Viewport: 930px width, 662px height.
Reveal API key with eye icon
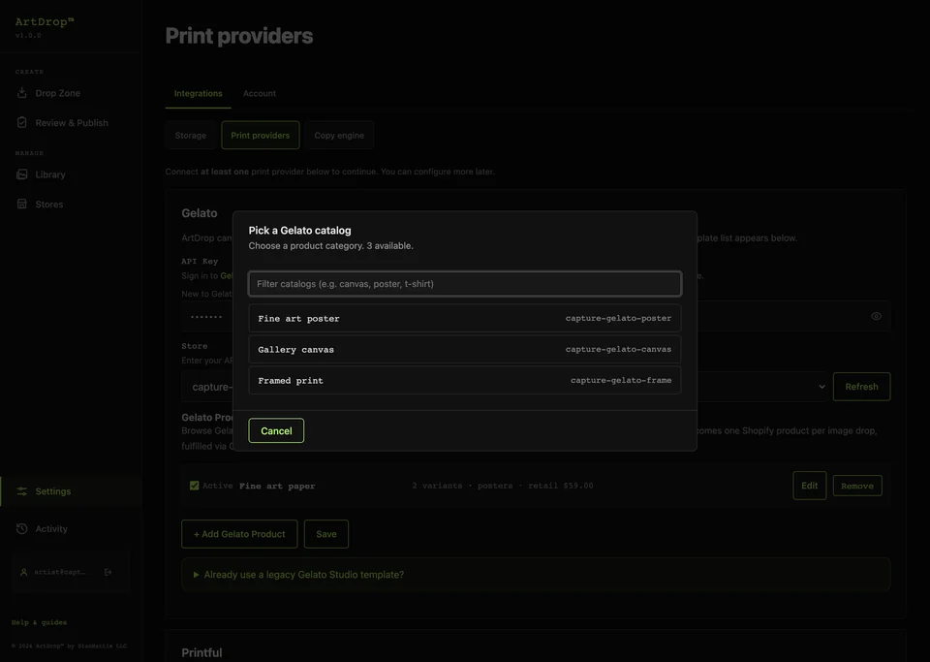click(876, 316)
